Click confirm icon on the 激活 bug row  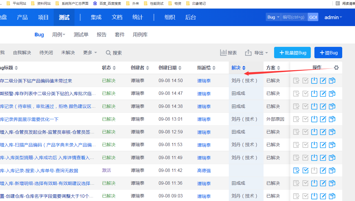pos(296,171)
